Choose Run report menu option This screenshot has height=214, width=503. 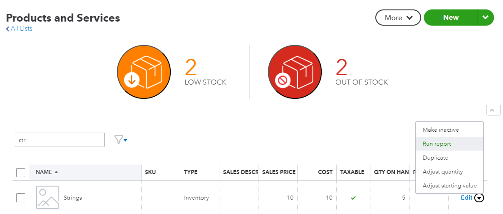436,144
